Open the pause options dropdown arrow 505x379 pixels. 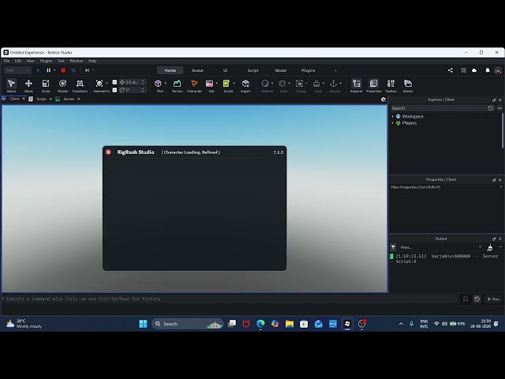(54, 70)
